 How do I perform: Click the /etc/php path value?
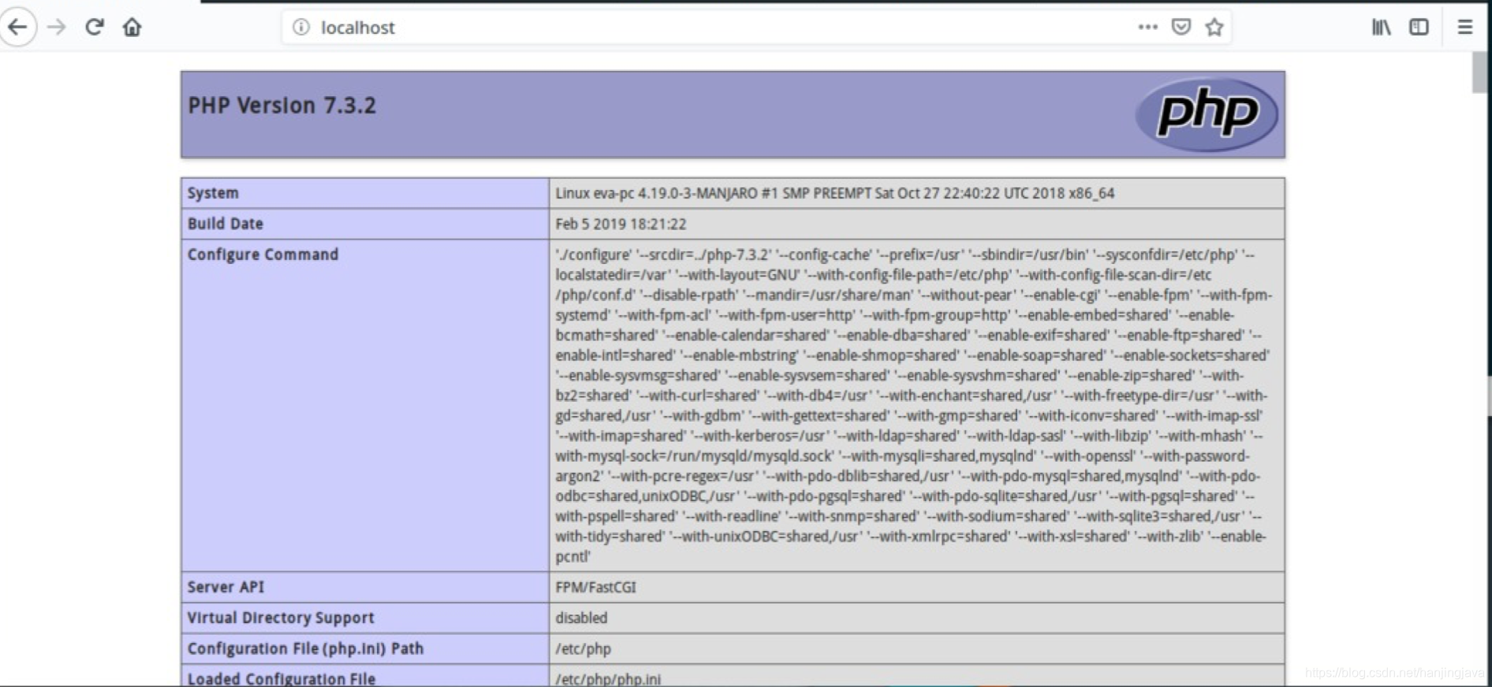tap(583, 648)
